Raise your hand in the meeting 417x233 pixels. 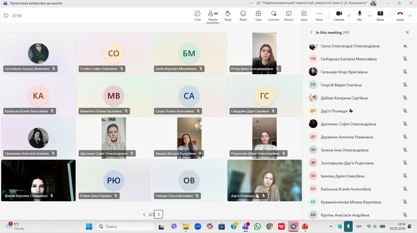coord(228,16)
